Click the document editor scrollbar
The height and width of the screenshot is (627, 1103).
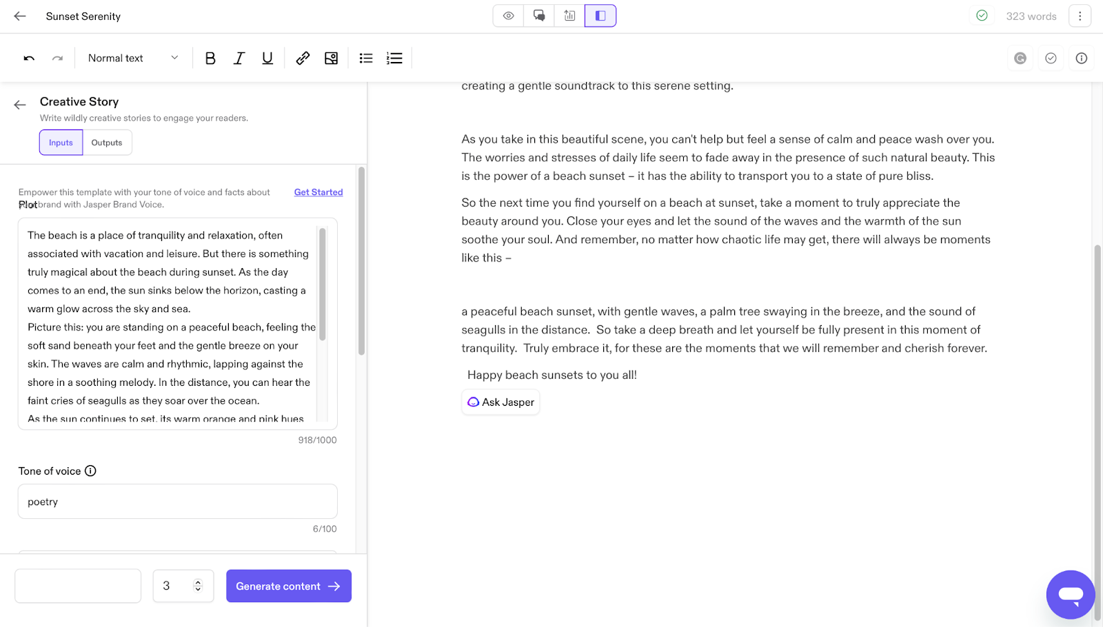[x=1097, y=431]
